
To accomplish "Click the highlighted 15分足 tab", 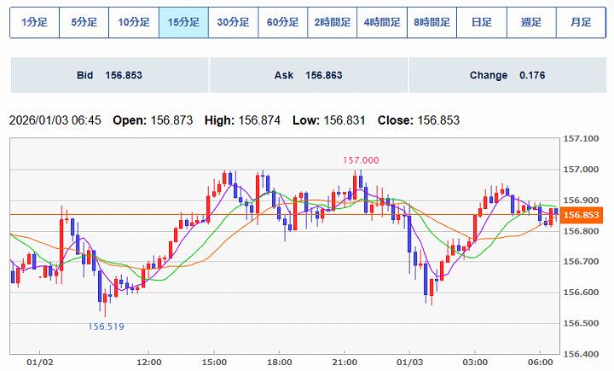I will (x=183, y=23).
